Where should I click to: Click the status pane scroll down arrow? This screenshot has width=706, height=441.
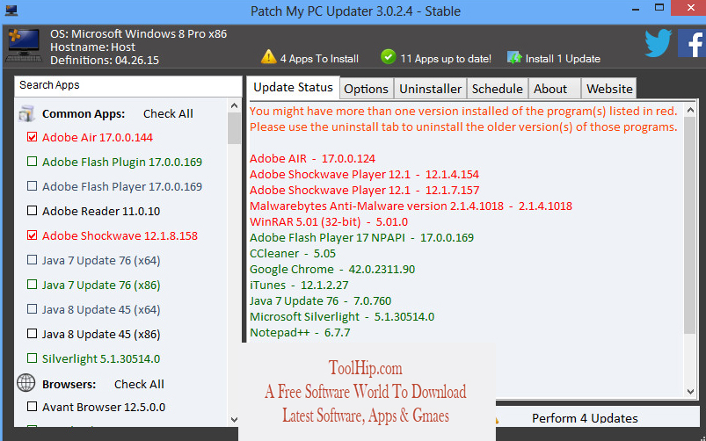point(691,392)
